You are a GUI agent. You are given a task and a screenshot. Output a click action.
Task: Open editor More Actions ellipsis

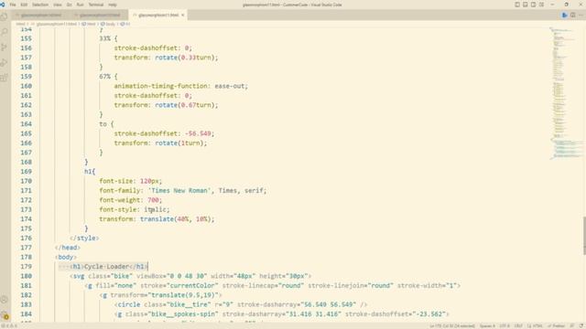coord(581,16)
